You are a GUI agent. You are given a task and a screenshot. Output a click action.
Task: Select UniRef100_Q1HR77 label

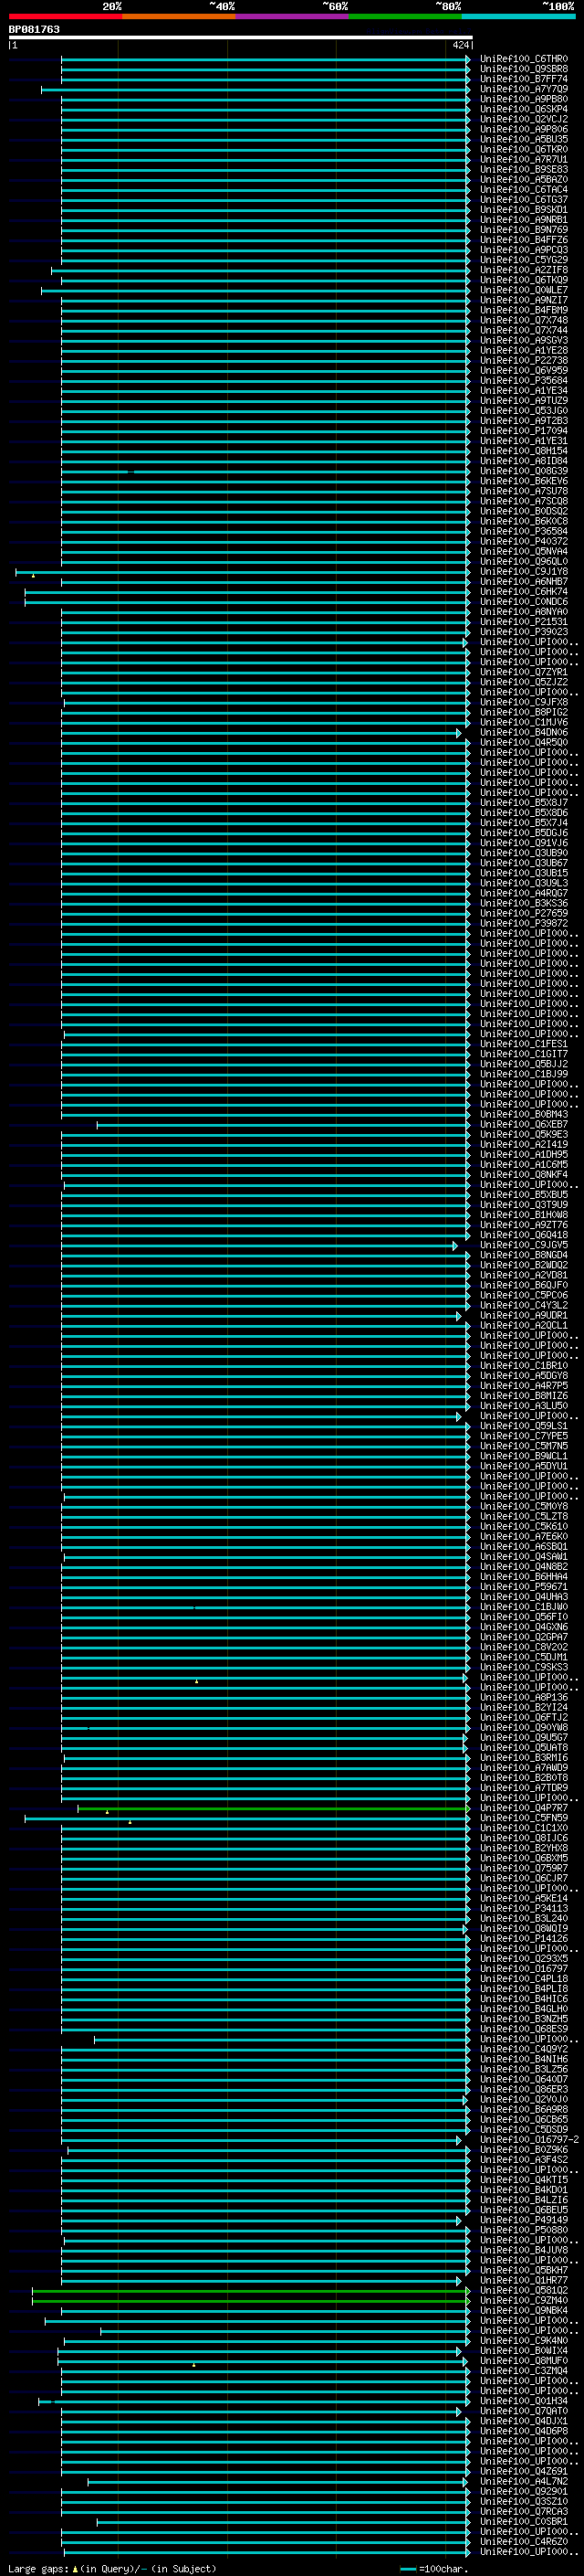point(523,2280)
